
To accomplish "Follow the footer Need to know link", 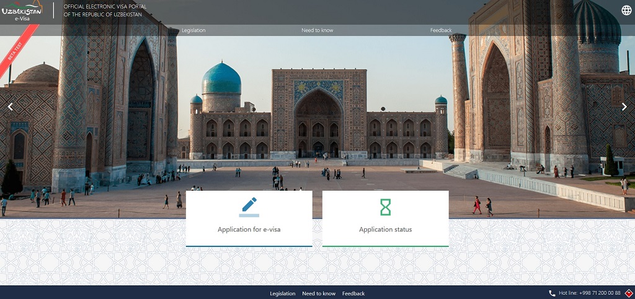I will tap(319, 294).
